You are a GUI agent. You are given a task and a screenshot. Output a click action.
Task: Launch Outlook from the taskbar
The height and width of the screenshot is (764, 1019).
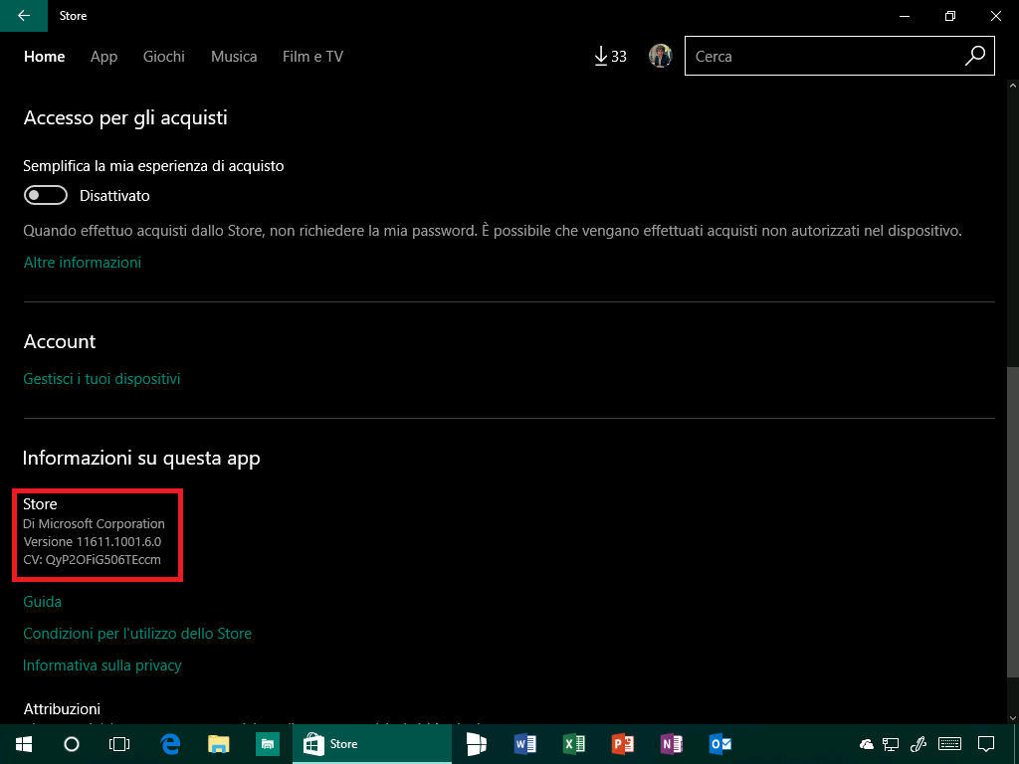click(720, 744)
